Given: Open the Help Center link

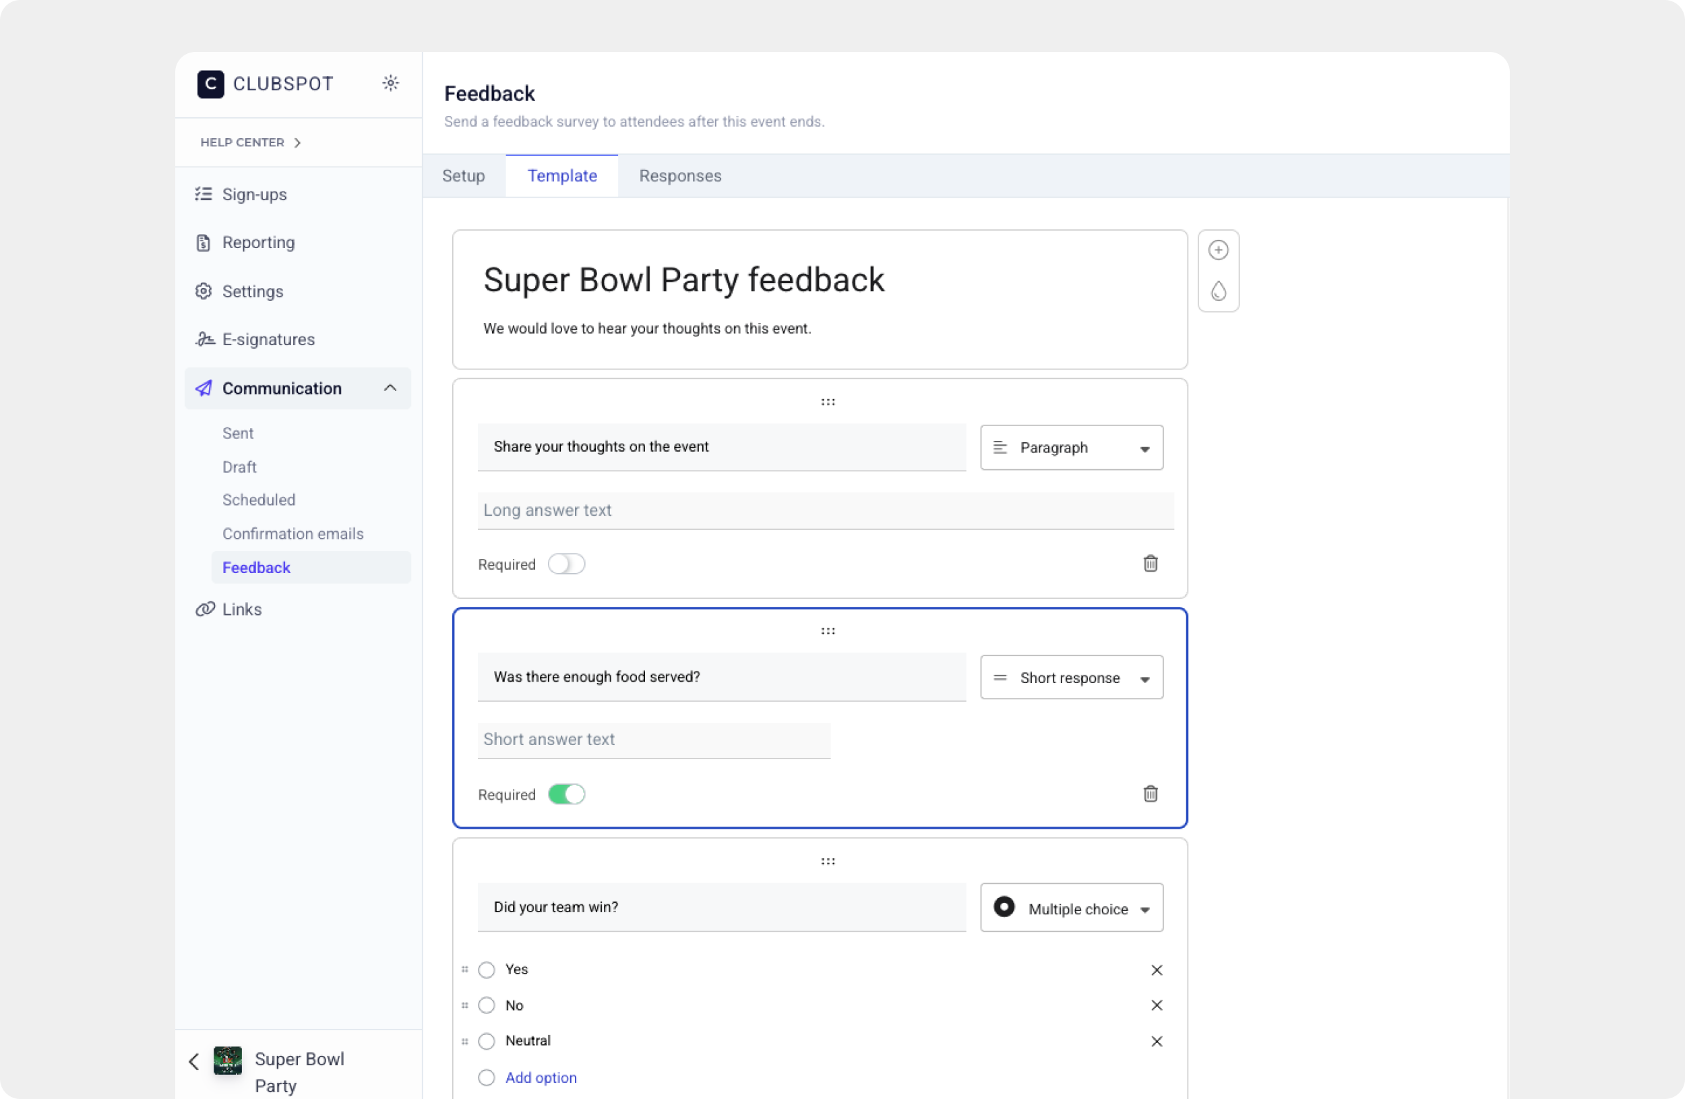Looking at the screenshot, I should 251,142.
